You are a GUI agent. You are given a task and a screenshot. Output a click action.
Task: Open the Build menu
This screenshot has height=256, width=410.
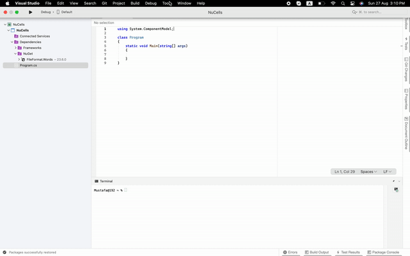[x=135, y=3]
